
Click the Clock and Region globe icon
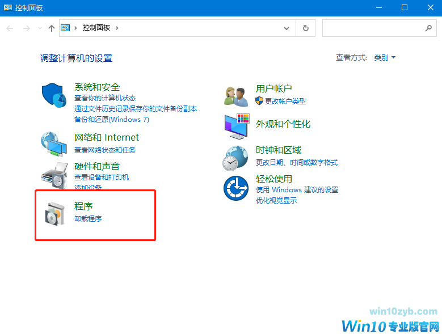pos(236,158)
